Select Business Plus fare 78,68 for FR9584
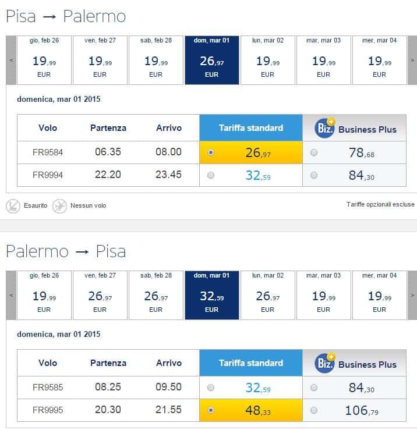Image resolution: width=417 pixels, height=430 pixels. 314,152
